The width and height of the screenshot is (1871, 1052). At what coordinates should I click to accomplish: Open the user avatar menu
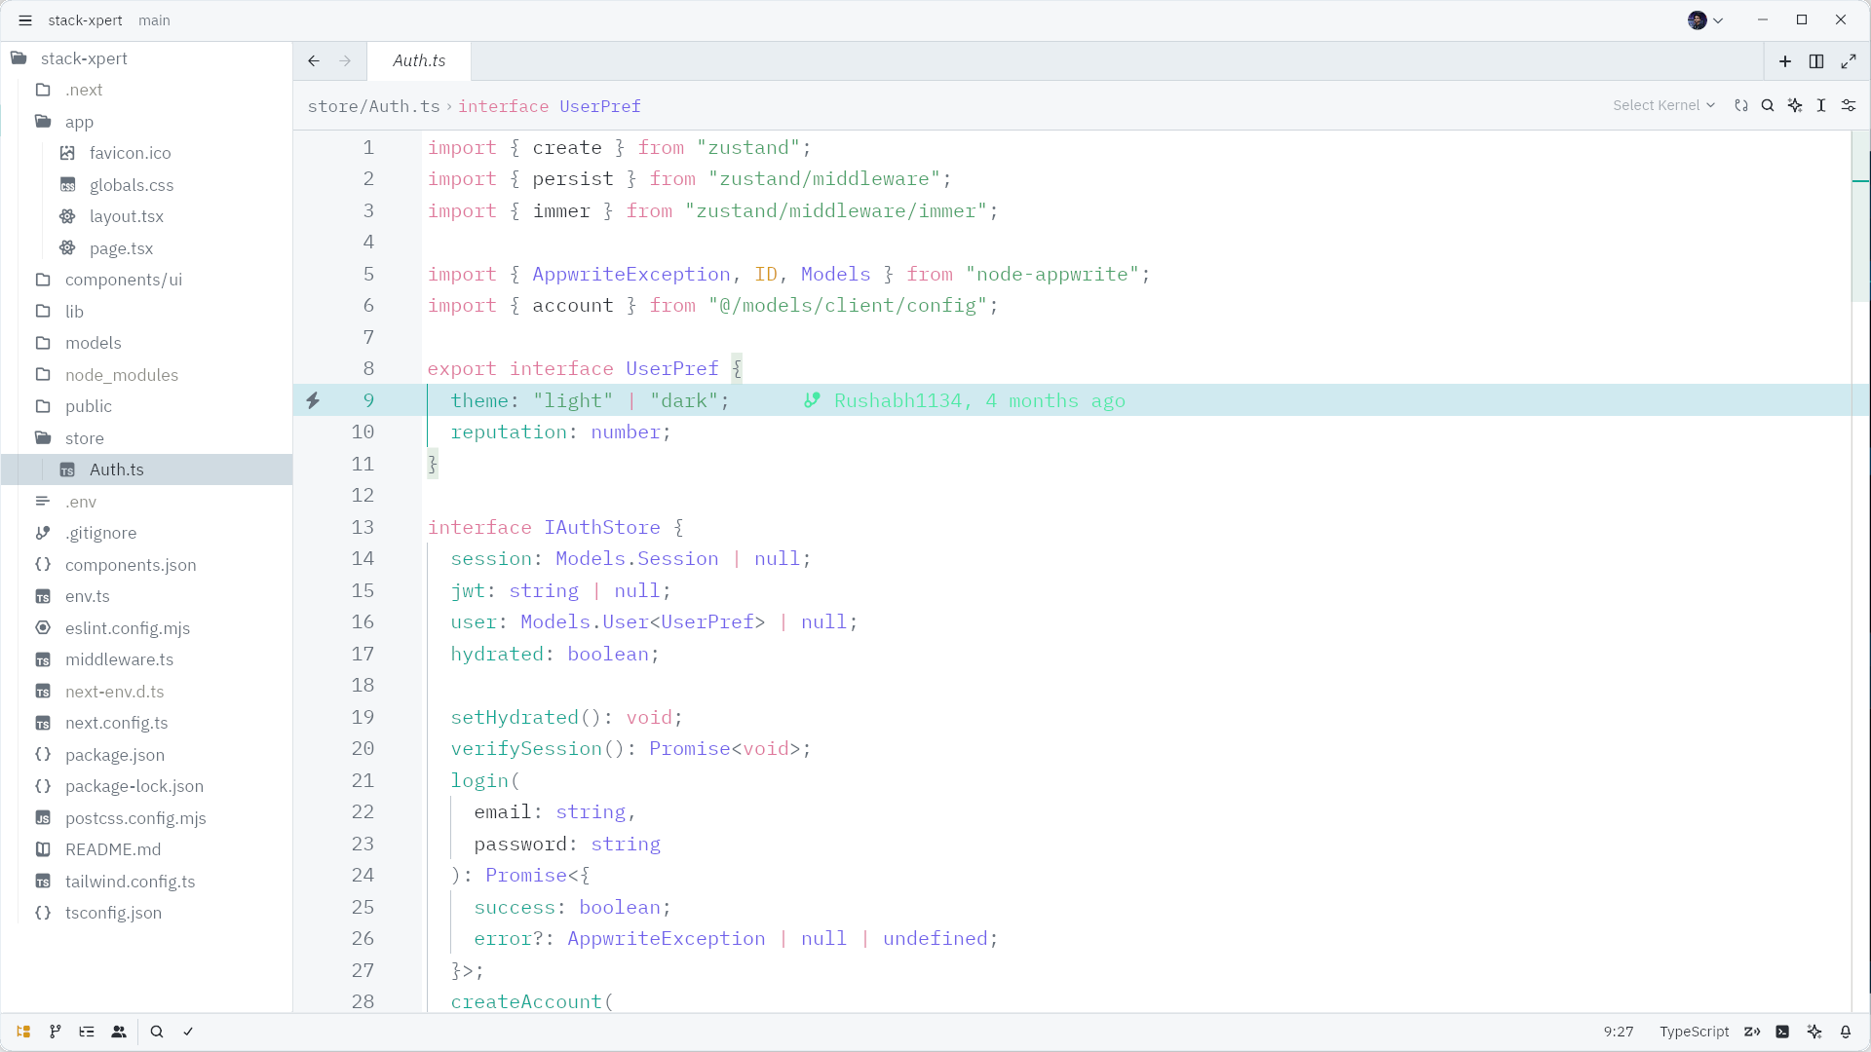1705,20
